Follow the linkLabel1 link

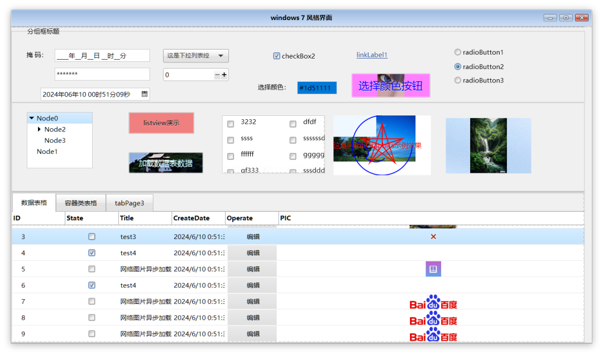click(372, 55)
